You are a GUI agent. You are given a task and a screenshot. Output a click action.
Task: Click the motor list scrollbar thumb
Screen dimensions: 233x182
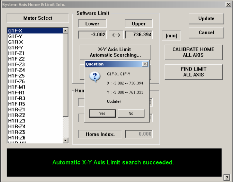[x=65, y=75]
